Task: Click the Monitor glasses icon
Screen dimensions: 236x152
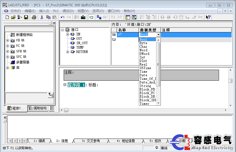Action: 105,17
